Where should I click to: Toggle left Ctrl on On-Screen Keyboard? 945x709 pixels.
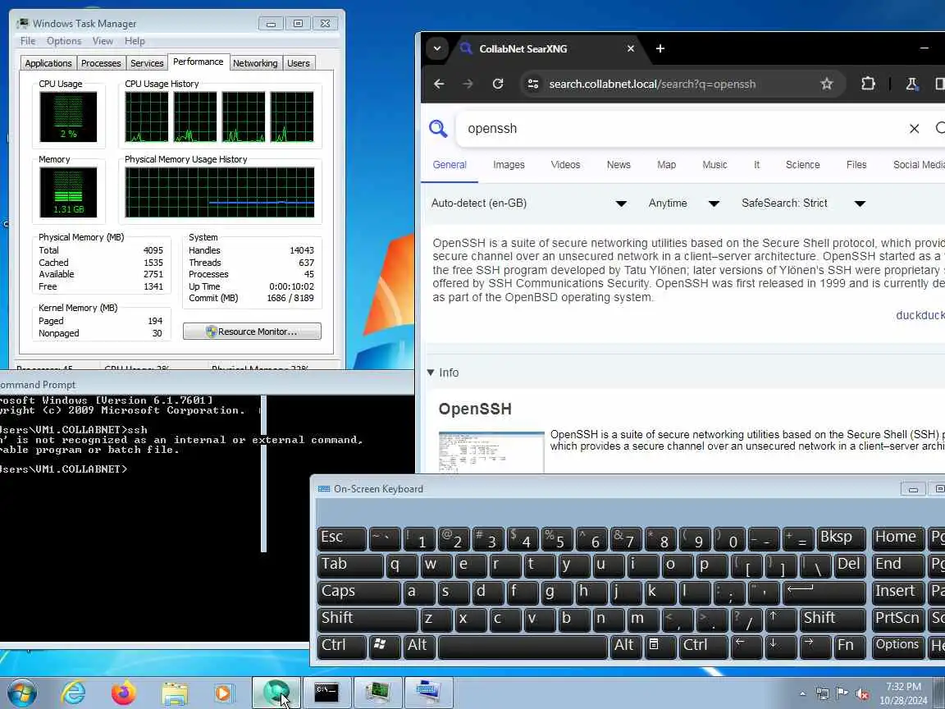341,646
